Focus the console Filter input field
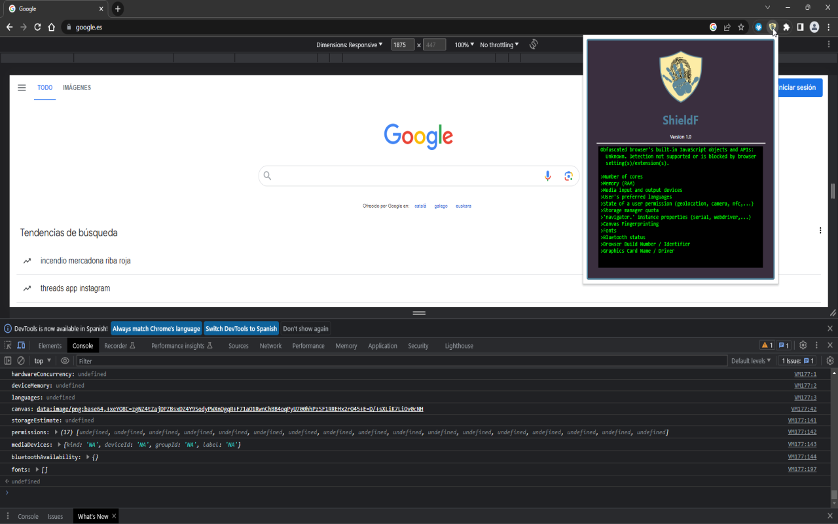 (402, 361)
